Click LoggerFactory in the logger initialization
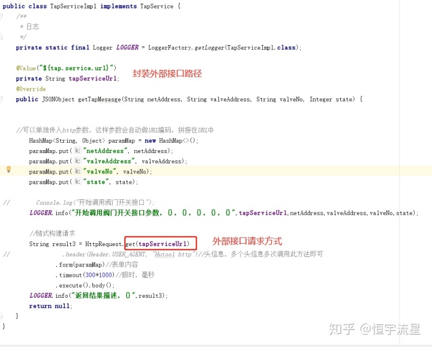Screen dimensions: 432x347 coord(169,47)
